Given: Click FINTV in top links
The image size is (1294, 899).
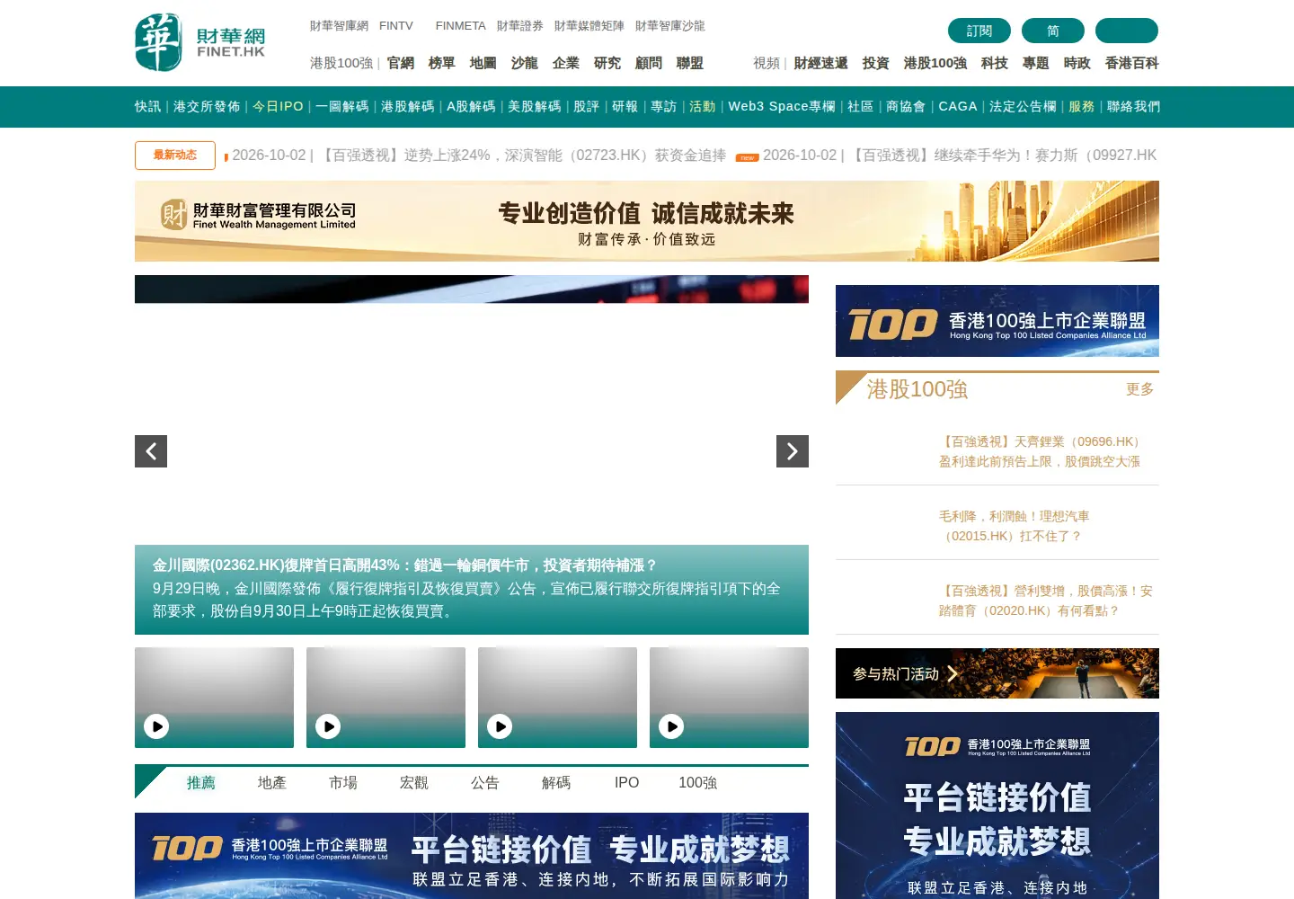Looking at the screenshot, I should tap(396, 26).
